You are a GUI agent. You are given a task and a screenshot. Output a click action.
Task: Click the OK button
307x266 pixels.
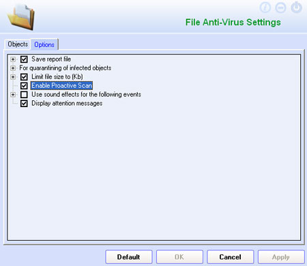179,257
